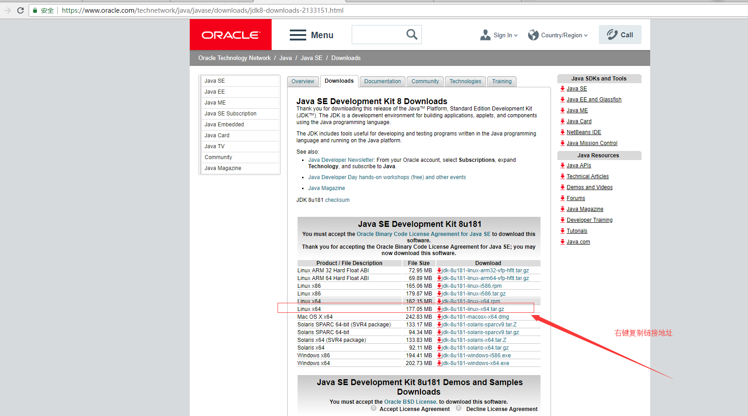Select Decline License Agreement radio button
This screenshot has height=416, width=748.
[x=459, y=408]
